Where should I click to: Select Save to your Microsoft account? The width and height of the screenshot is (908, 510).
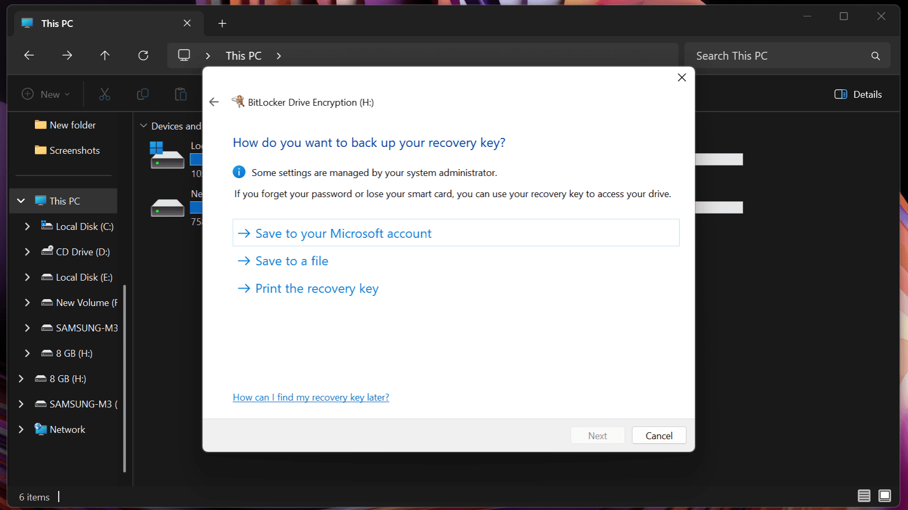[342, 233]
